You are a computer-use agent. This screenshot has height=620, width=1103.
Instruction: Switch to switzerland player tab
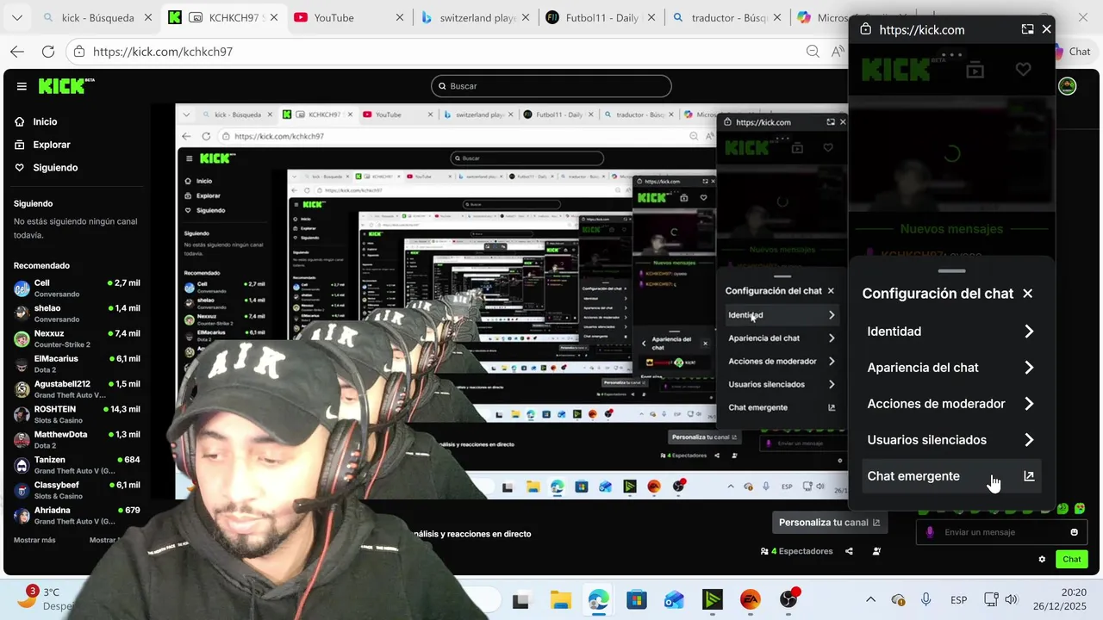(476, 17)
